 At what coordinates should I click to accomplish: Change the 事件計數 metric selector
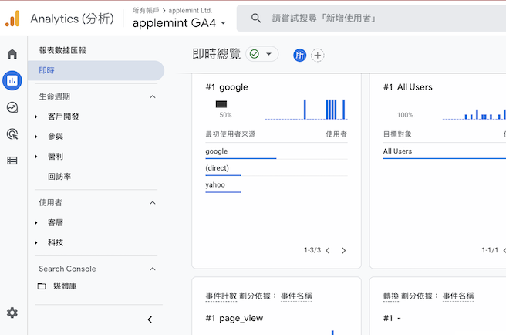pos(221,296)
